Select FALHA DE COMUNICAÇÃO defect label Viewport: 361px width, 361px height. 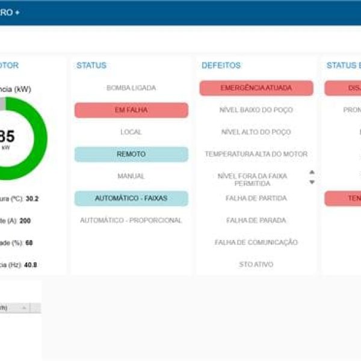coord(256,242)
